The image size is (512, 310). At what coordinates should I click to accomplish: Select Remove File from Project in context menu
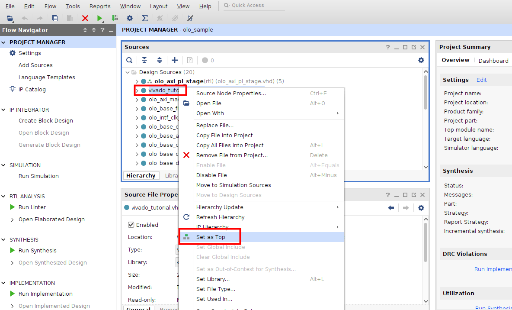point(262,155)
